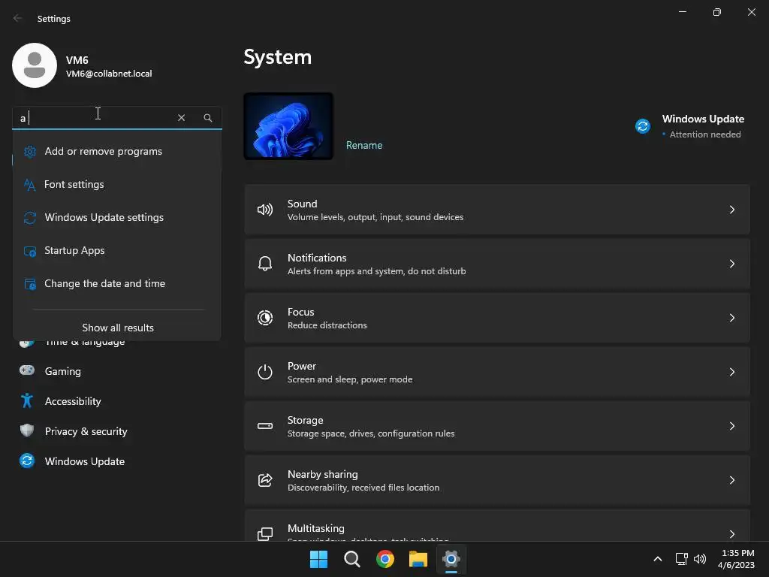Open taskbar Search
The width and height of the screenshot is (769, 577).
352,559
